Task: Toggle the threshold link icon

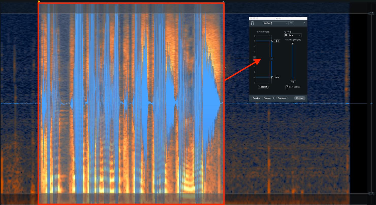Action: pos(272,59)
